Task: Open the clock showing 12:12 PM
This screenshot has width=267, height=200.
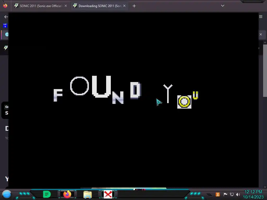Action: click(253, 194)
